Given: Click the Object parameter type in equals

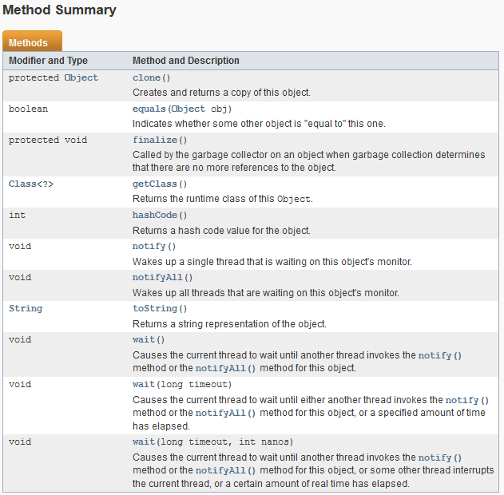Looking at the screenshot, I should [189, 109].
